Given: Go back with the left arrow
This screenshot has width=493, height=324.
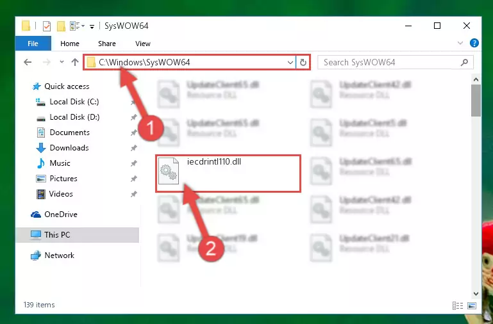Looking at the screenshot, I should pos(28,62).
